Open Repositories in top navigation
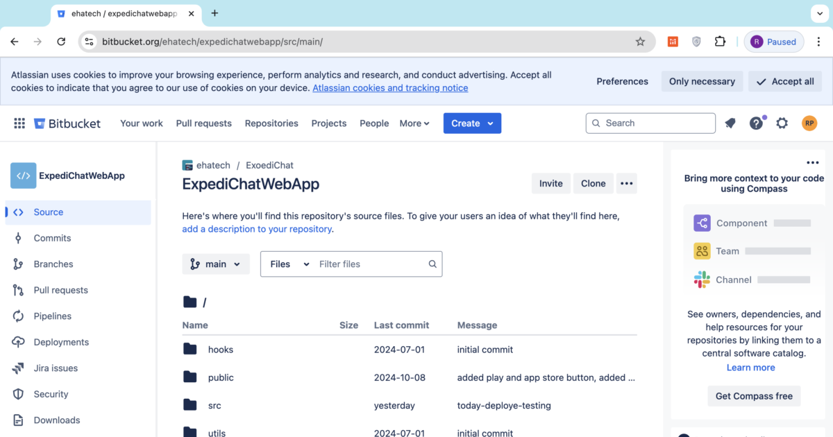The image size is (833, 437). (271, 123)
